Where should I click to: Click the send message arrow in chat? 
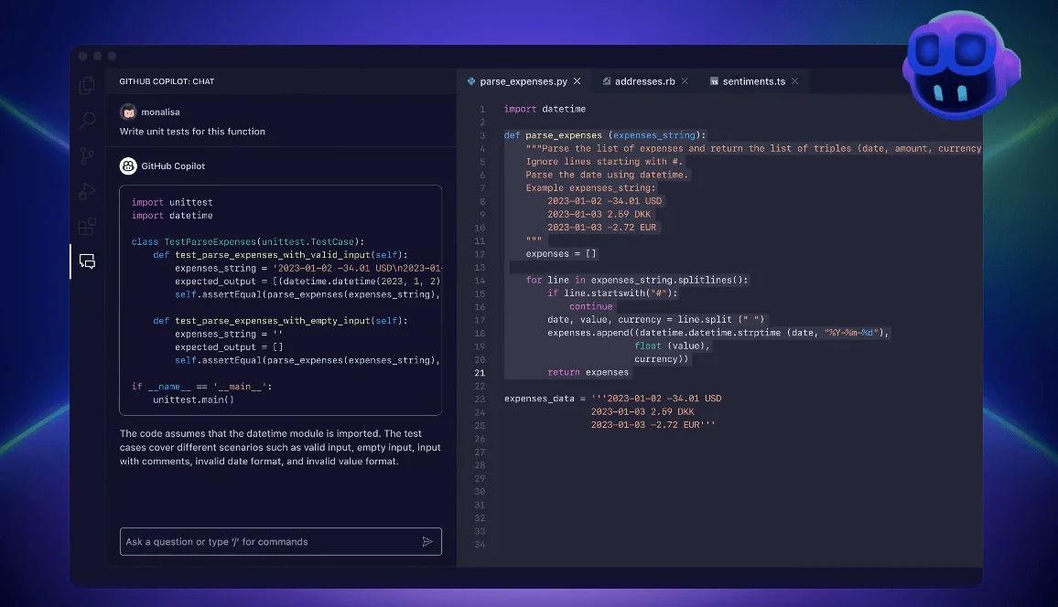[x=427, y=541]
